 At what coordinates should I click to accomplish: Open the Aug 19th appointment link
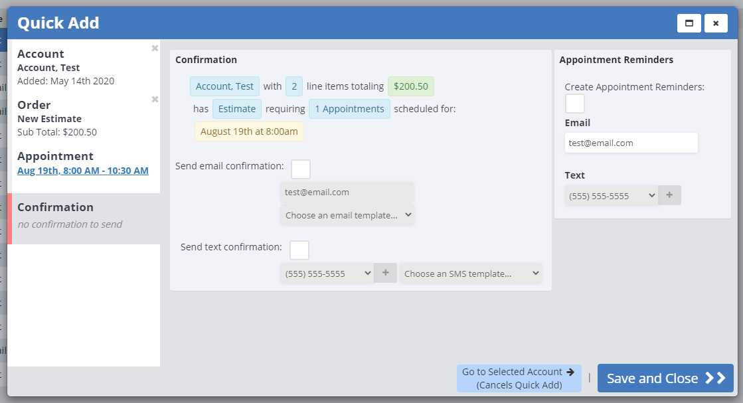83,171
